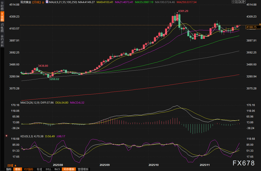The width and height of the screenshot is (261, 171).
Task: Click the 4381.29 high price marker on the chart
Action: [183, 11]
